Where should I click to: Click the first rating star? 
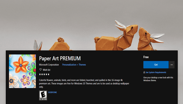pos(40,74)
